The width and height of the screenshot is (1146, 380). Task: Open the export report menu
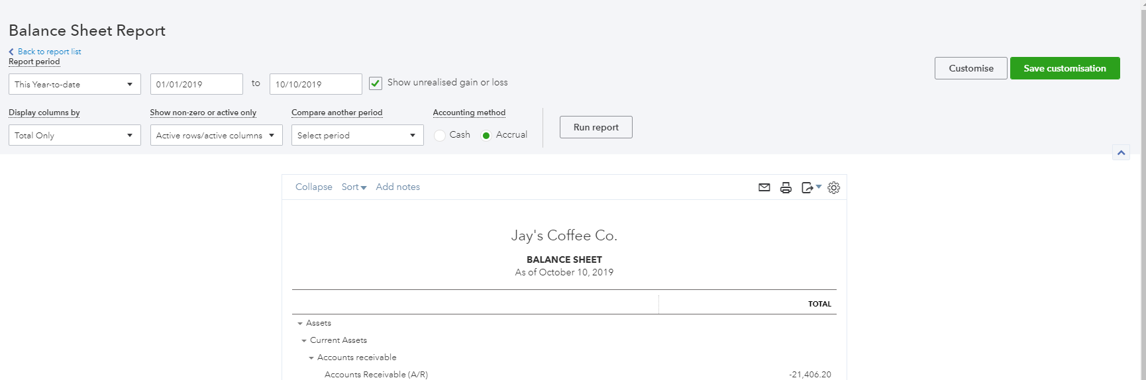click(x=810, y=187)
